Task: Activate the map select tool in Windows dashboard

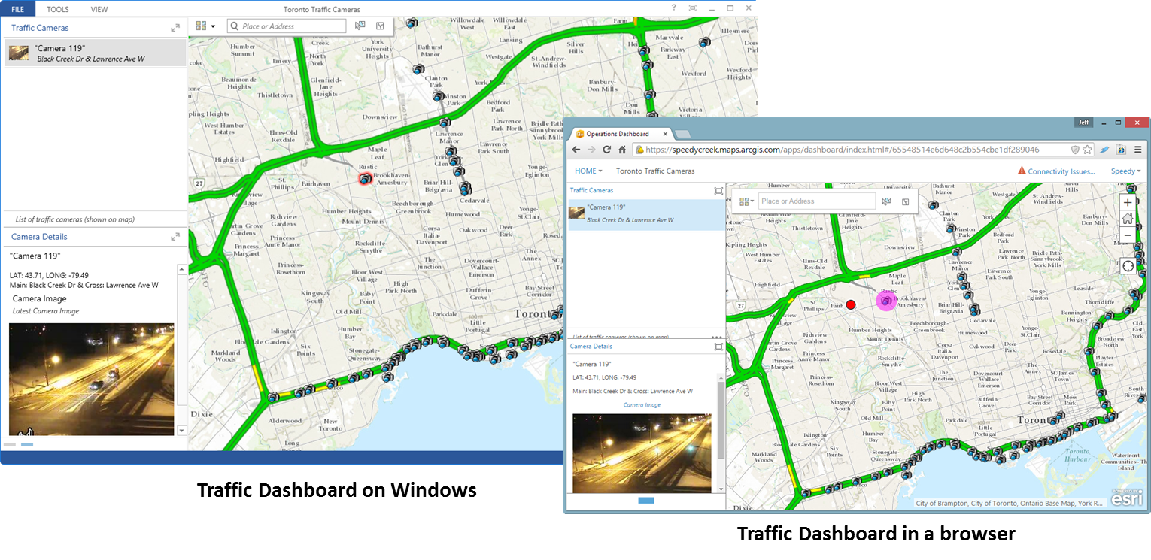Action: click(x=360, y=26)
